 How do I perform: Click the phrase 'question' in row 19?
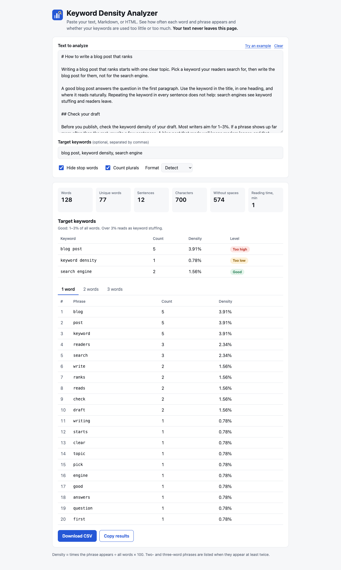(x=83, y=508)
